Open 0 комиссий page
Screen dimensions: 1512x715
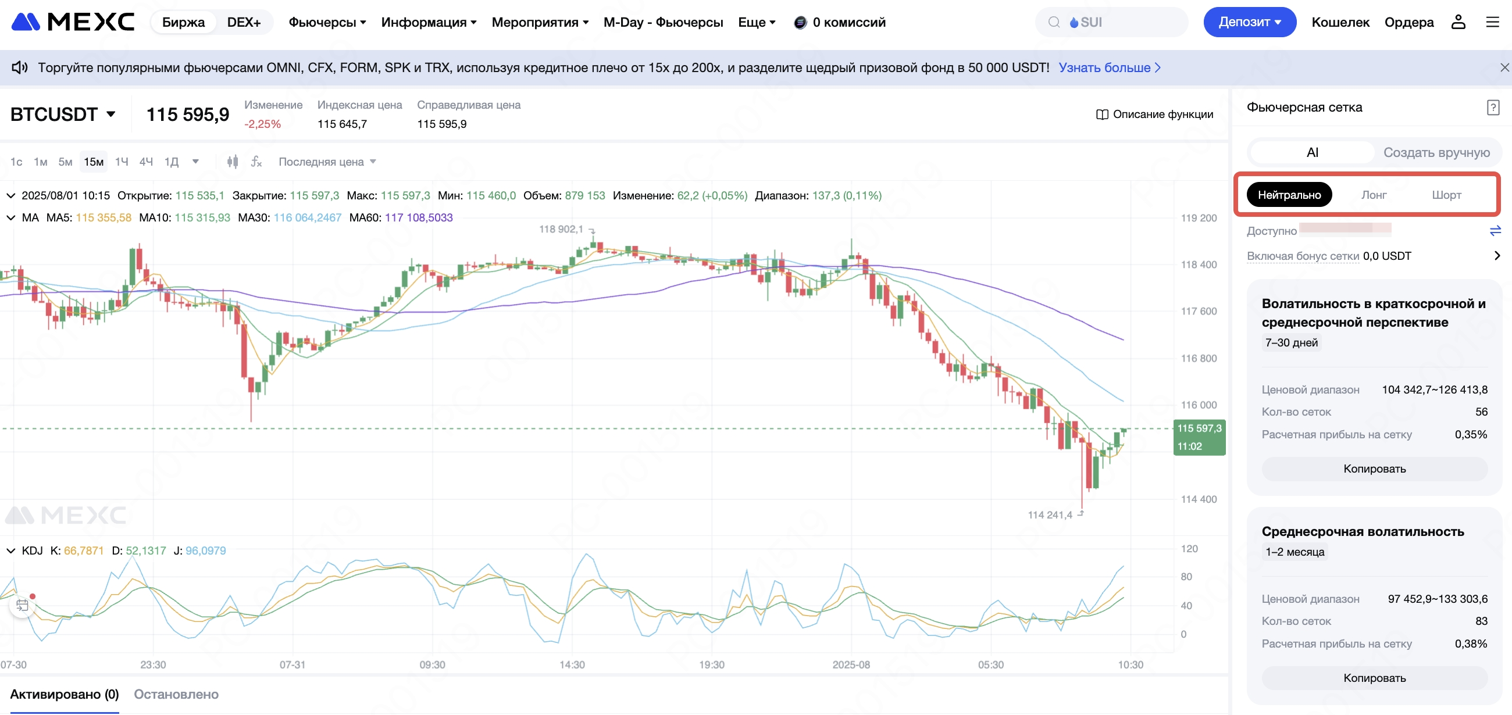[848, 22]
